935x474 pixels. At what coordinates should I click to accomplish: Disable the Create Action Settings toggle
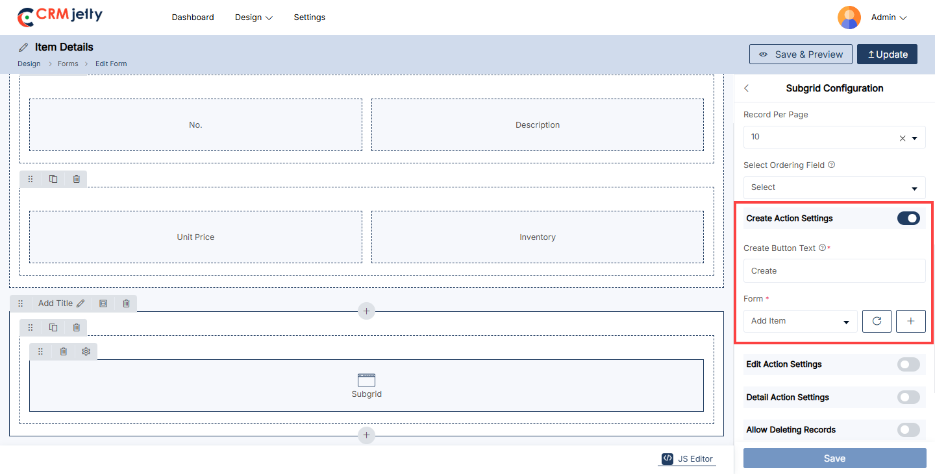908,219
